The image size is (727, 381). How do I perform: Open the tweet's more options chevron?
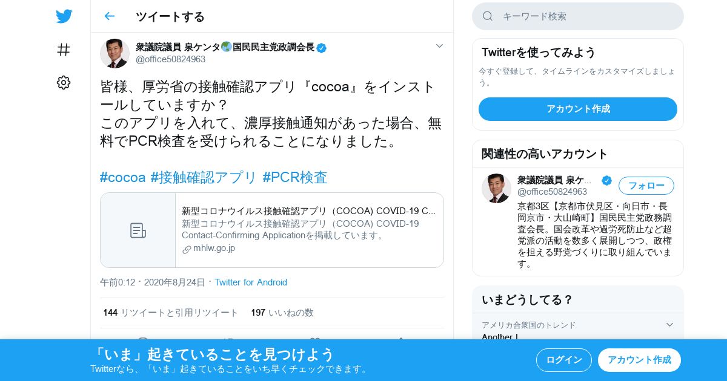point(439,46)
